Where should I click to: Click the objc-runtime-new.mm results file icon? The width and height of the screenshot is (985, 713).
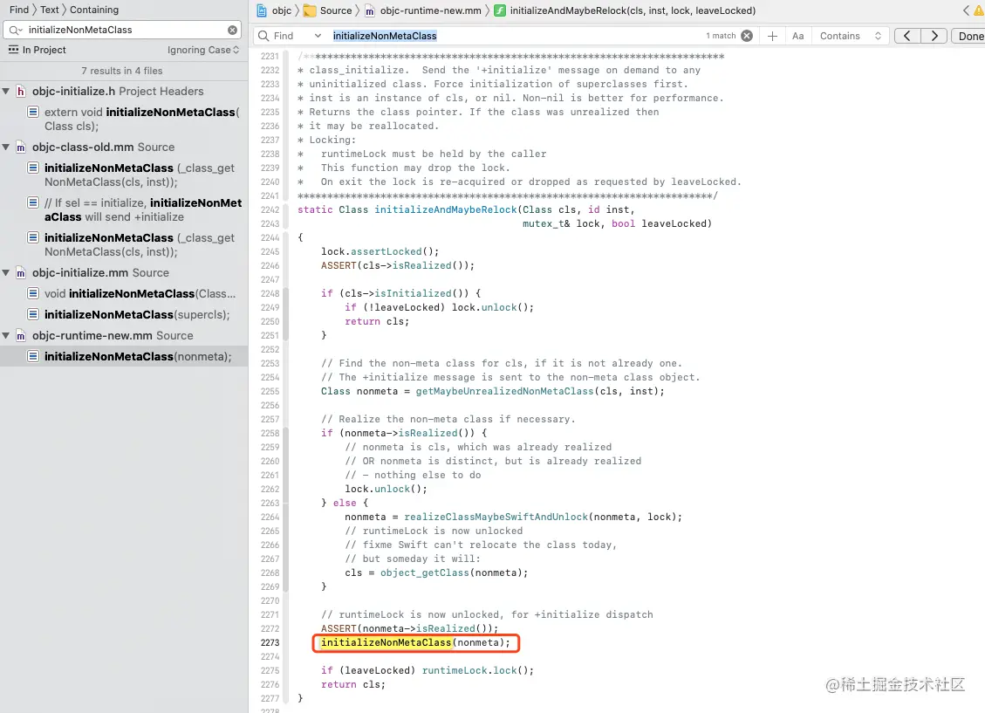tap(21, 335)
